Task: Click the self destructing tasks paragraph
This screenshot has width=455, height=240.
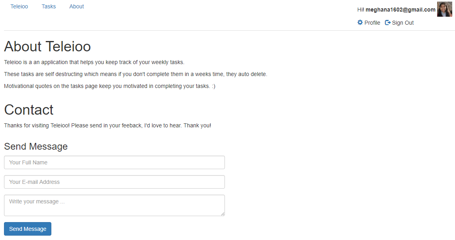Action: coord(135,74)
